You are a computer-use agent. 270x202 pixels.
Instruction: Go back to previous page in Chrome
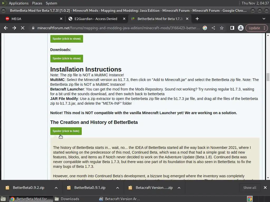[6, 28]
